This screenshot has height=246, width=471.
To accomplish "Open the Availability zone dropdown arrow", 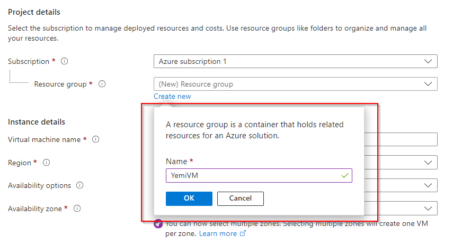I will tap(428, 209).
